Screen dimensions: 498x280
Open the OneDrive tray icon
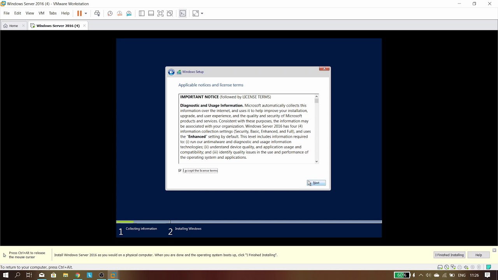tap(437, 275)
